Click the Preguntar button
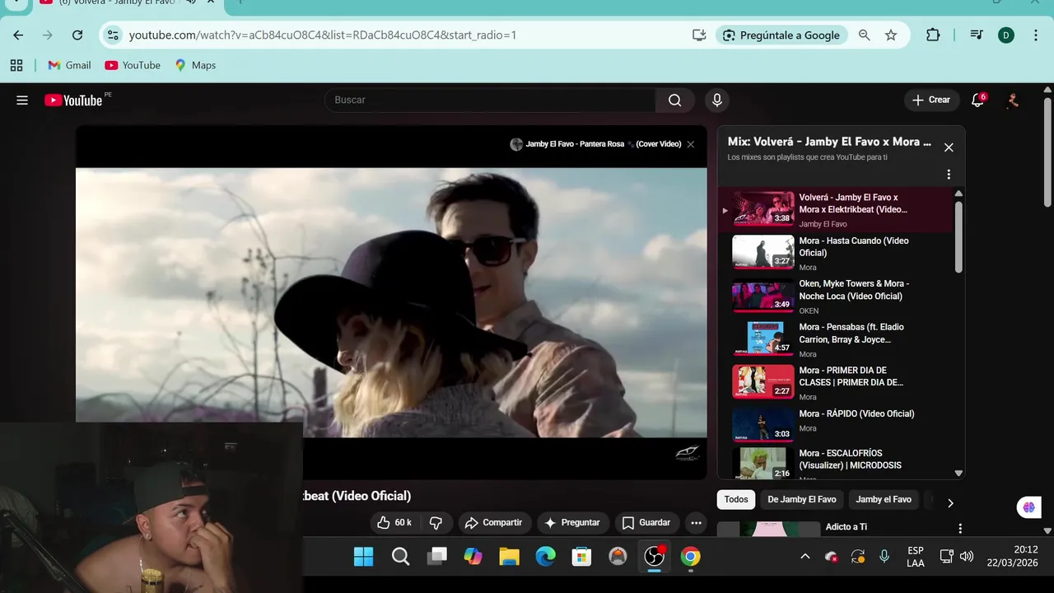1054x593 pixels. (572, 523)
